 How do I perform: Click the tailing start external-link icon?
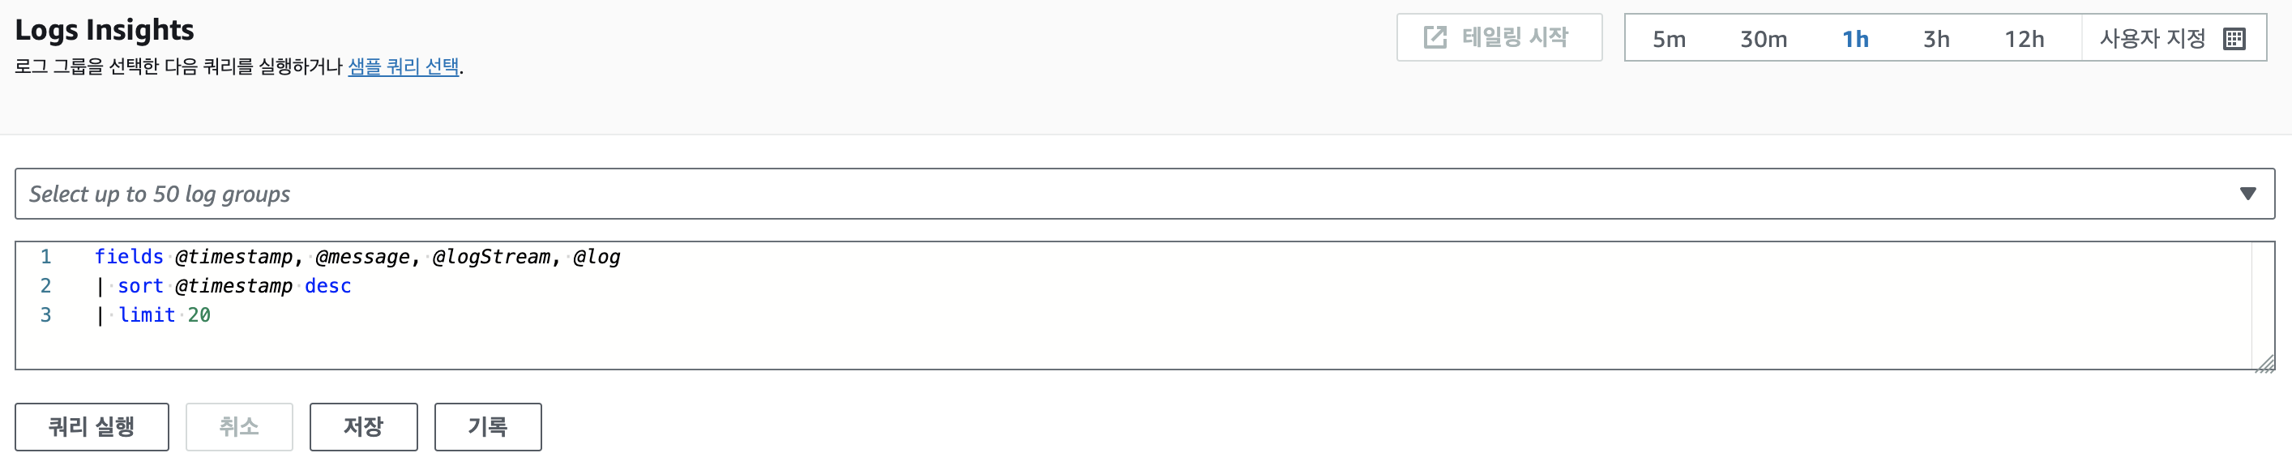1435,37
